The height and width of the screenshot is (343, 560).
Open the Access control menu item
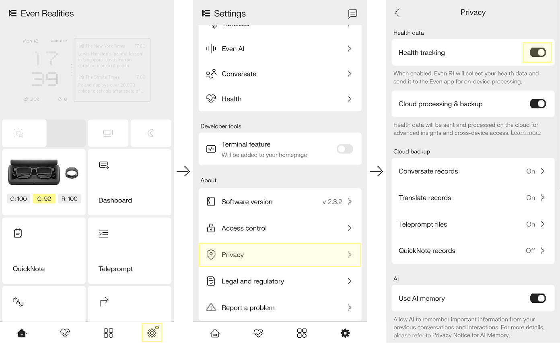(280, 228)
